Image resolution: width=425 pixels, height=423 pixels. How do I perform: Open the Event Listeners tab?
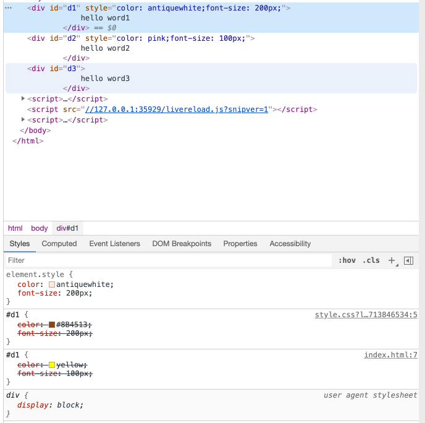click(x=115, y=244)
